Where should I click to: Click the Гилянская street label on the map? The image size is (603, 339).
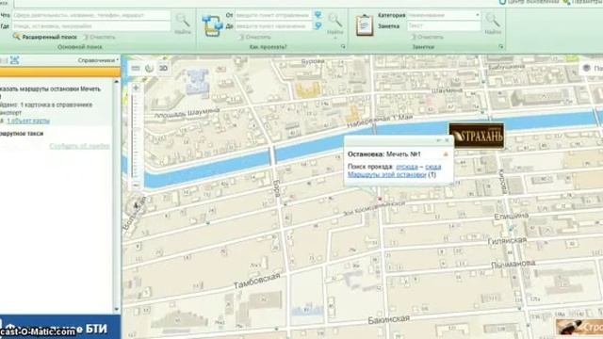(x=507, y=241)
